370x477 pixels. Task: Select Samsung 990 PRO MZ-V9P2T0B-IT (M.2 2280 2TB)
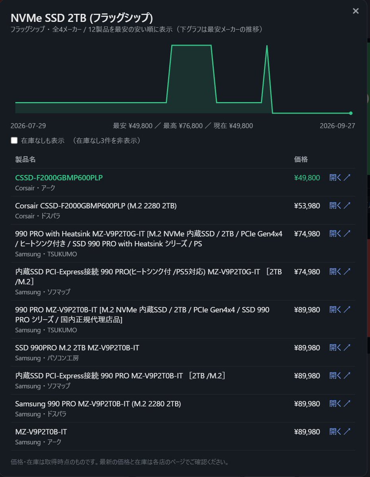pyautogui.click(x=98, y=404)
